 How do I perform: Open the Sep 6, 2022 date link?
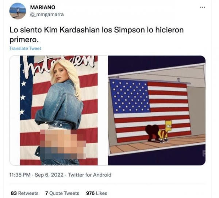pos(49,175)
